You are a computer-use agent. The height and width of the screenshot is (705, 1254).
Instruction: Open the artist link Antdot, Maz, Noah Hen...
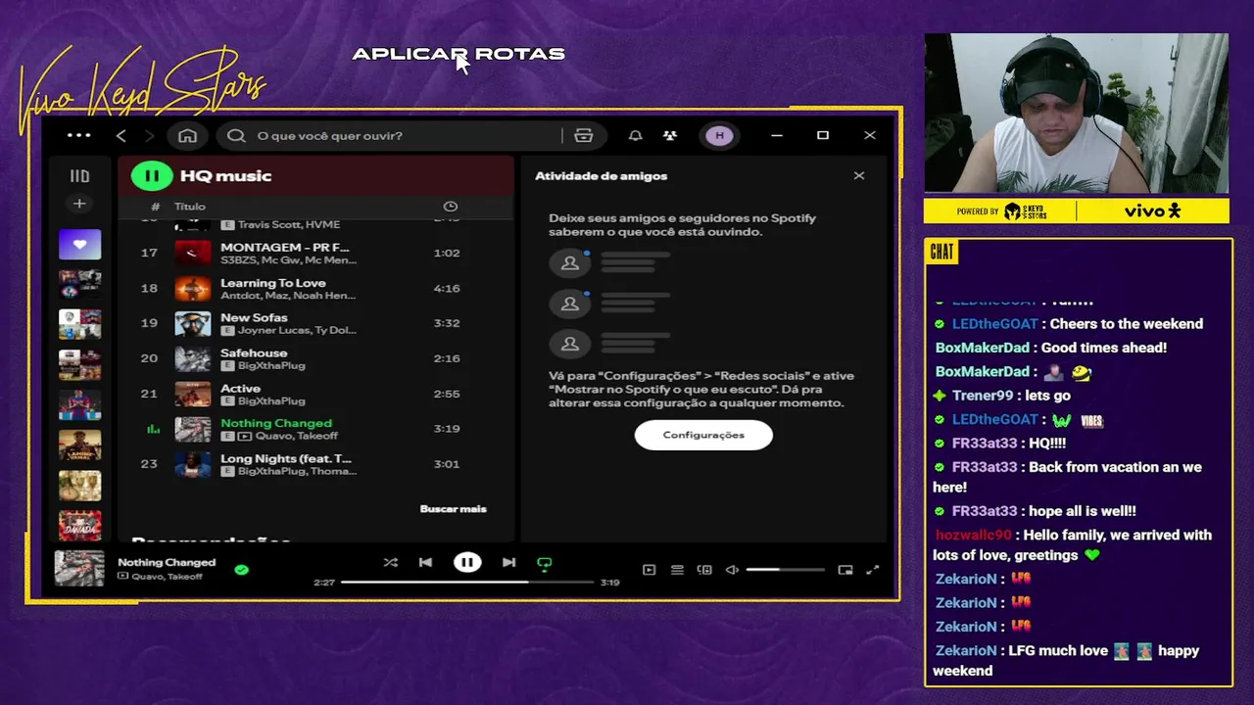click(288, 296)
